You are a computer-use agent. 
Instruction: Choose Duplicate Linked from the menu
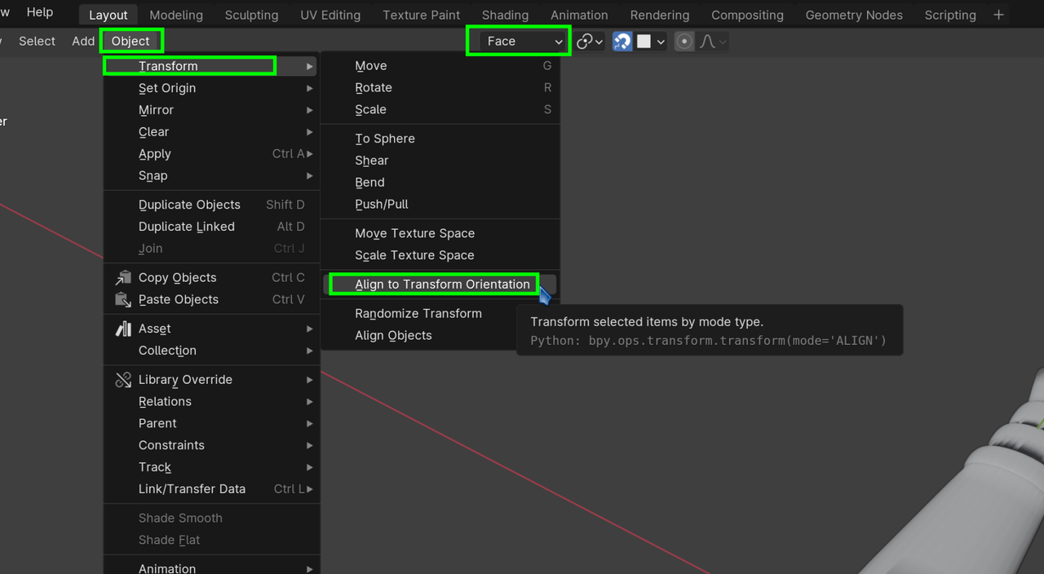point(210,227)
